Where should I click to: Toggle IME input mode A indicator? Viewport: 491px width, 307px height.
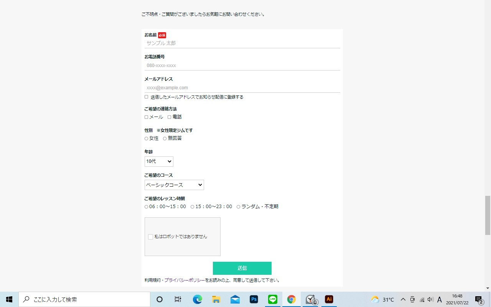(440, 299)
